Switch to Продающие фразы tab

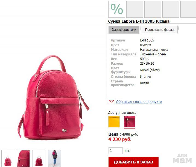(x=159, y=29)
